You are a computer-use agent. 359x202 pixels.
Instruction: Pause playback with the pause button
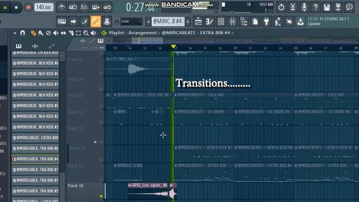tap(5, 7)
